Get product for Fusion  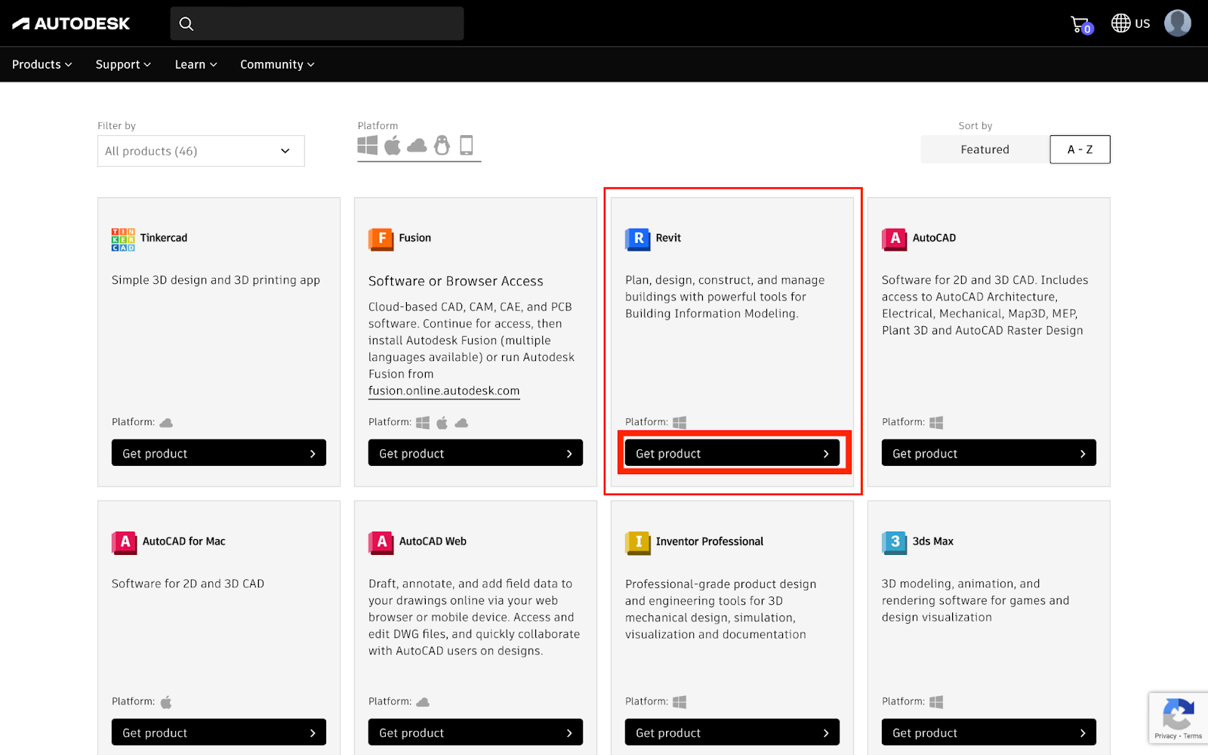(x=476, y=453)
